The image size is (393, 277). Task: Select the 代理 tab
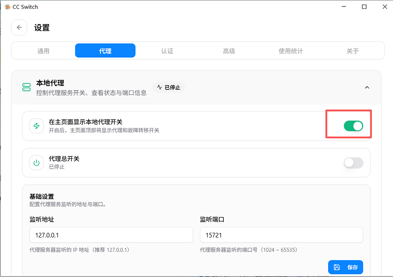click(105, 51)
